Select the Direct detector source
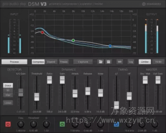 pyautogui.click(x=8, y=85)
